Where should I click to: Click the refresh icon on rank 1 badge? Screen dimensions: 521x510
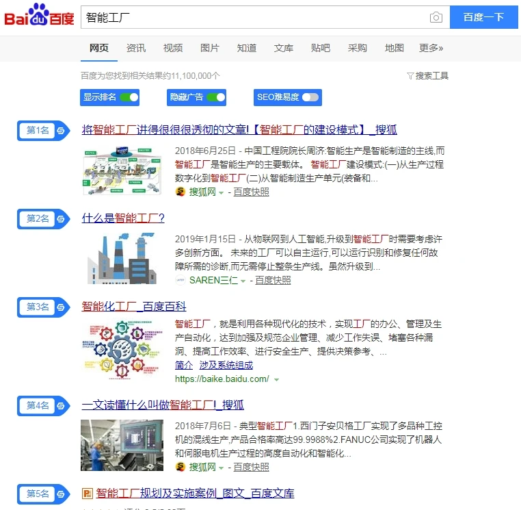61,131
